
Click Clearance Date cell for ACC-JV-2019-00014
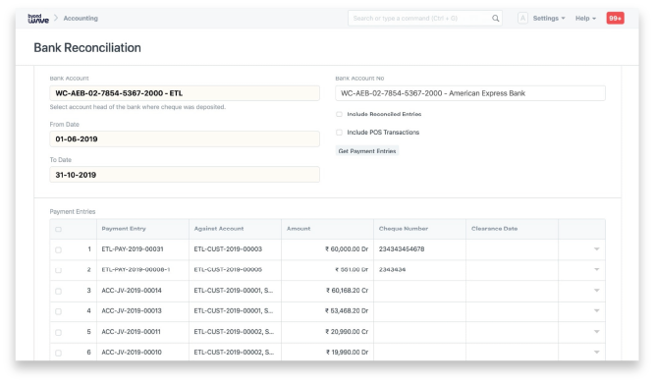(512, 291)
